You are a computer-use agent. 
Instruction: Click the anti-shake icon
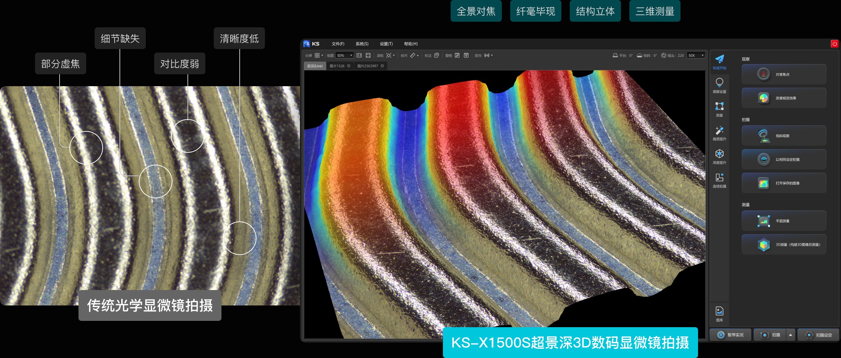click(x=487, y=55)
